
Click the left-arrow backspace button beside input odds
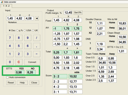point(37,18)
